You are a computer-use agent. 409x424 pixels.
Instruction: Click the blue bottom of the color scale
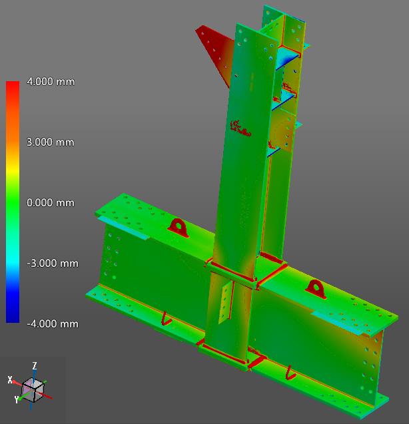coord(13,318)
